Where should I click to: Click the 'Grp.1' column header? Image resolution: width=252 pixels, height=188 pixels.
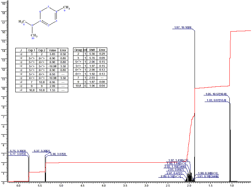[31, 50]
